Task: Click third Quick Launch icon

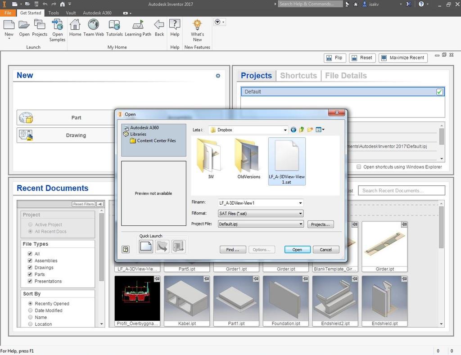Action: pyautogui.click(x=178, y=246)
